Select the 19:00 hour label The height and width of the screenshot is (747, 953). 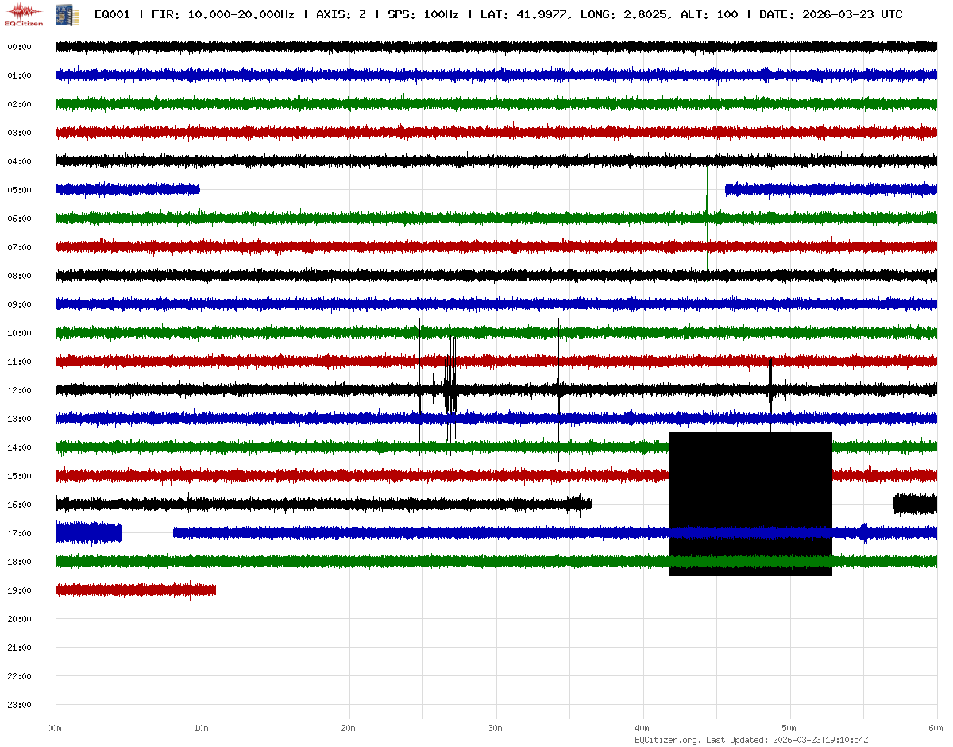coord(19,590)
